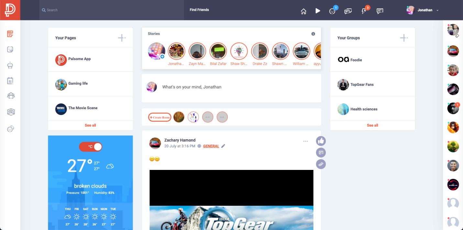Click the comment icon beside the post
The height and width of the screenshot is (230, 463).
[x=321, y=152]
